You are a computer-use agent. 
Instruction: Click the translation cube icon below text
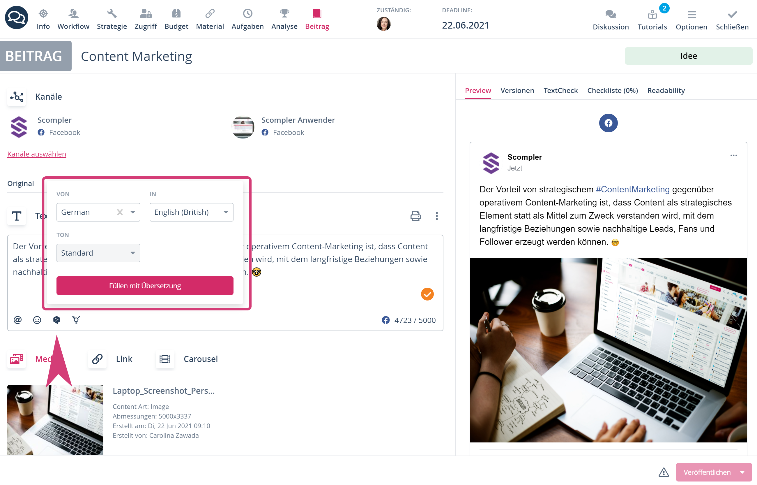click(56, 320)
